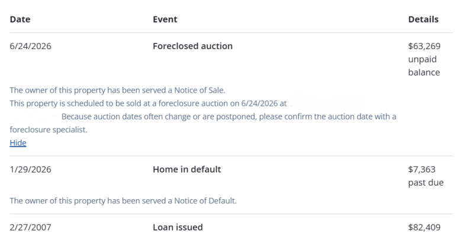Click the foreclosure specialist text

coord(49,130)
